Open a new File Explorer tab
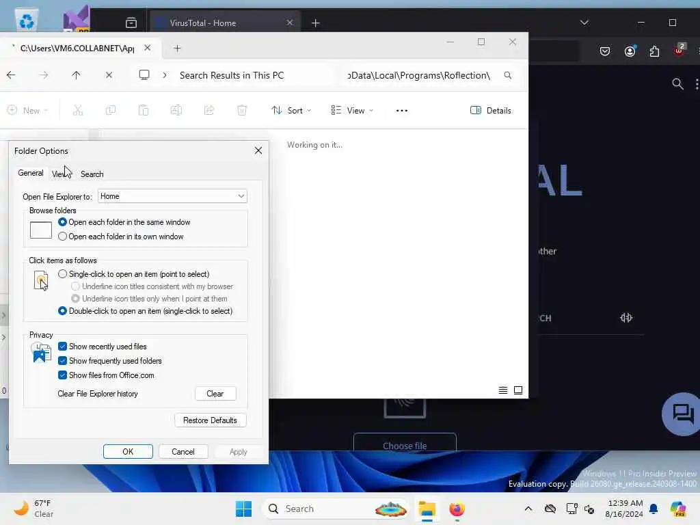700x525 pixels. point(177,49)
